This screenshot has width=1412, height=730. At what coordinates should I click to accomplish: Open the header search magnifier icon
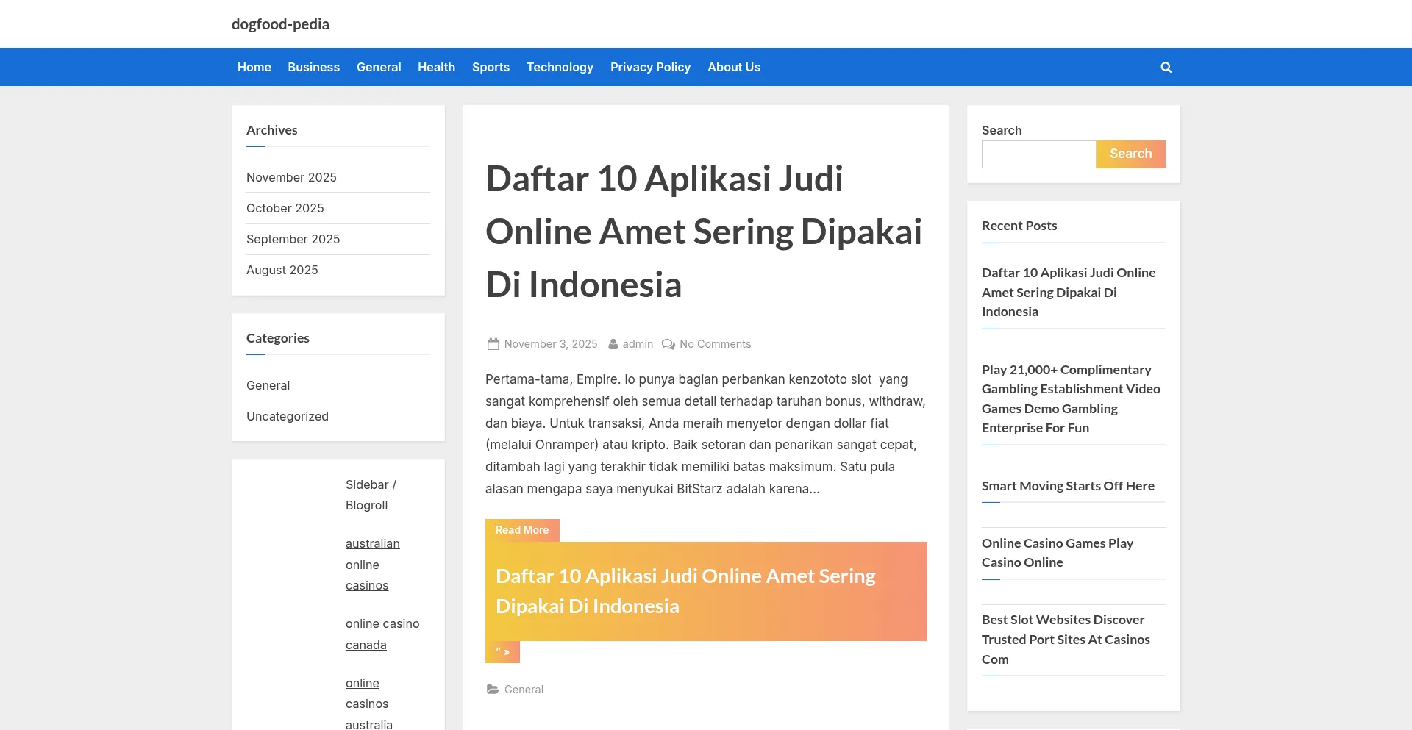1166,68
